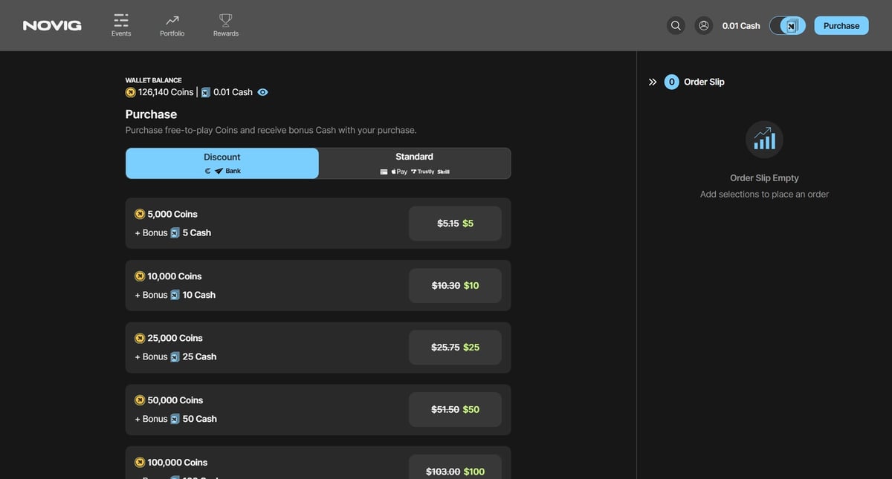Image resolution: width=892 pixels, height=479 pixels.
Task: Buy 100,000 Coins for $100
Action: click(455, 470)
